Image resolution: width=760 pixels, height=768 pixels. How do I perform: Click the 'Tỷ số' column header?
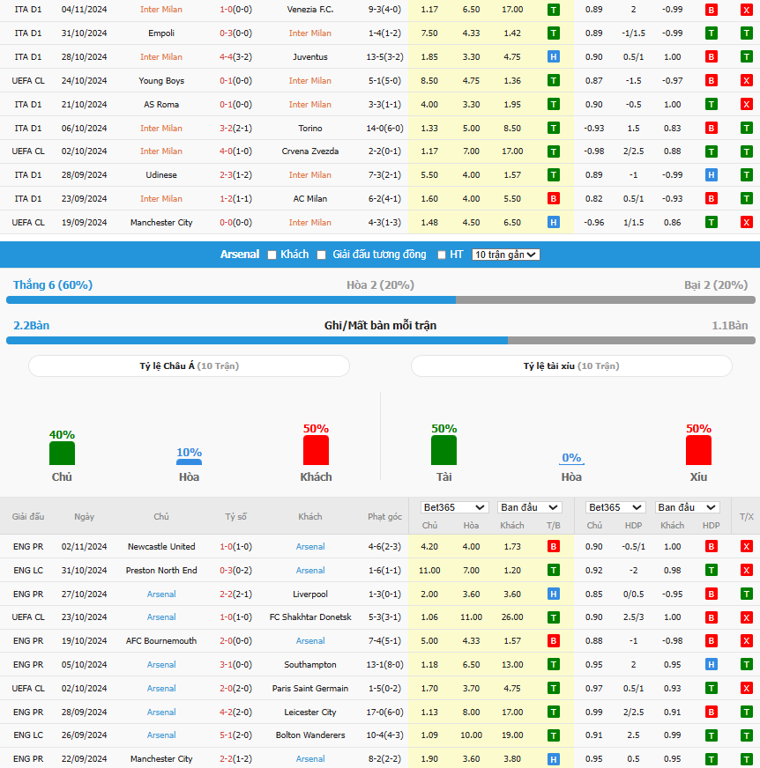235,517
